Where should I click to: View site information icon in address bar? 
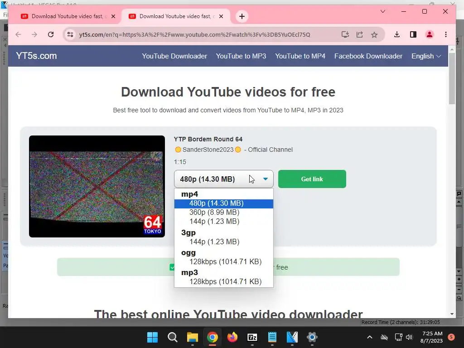point(70,34)
